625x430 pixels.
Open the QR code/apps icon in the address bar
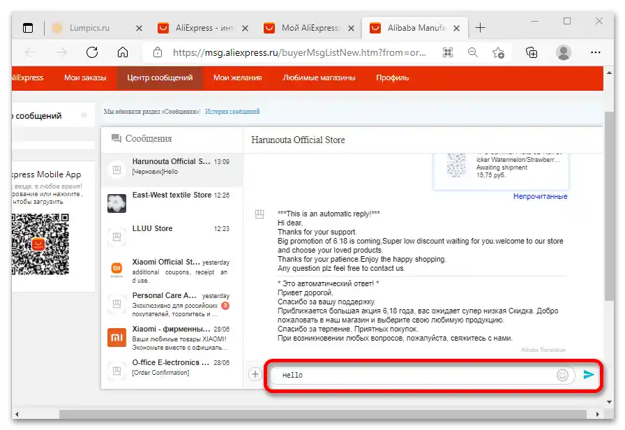tap(448, 52)
